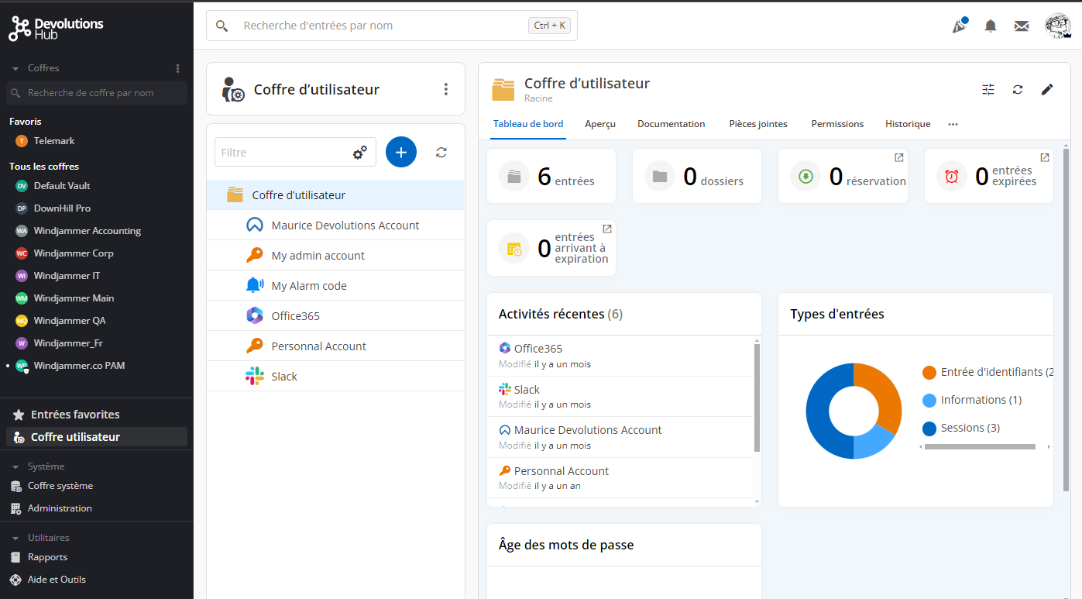Select the root Coffre d'utilisateur folder

[335, 195]
